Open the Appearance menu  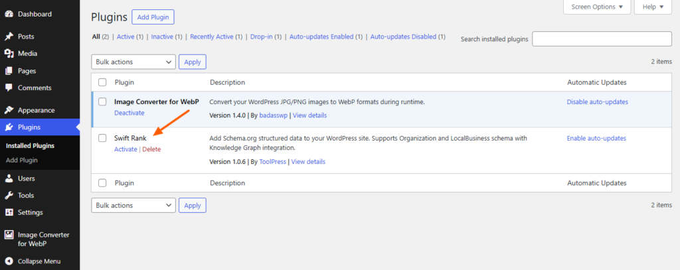tap(37, 110)
